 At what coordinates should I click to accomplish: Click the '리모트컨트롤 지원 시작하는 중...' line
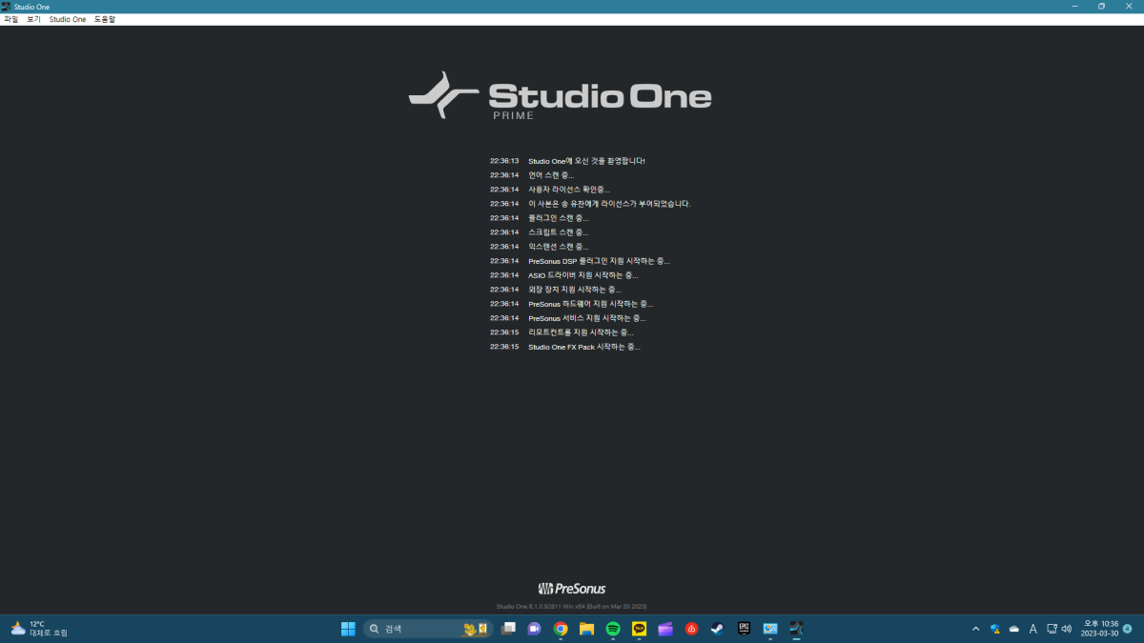click(x=581, y=332)
